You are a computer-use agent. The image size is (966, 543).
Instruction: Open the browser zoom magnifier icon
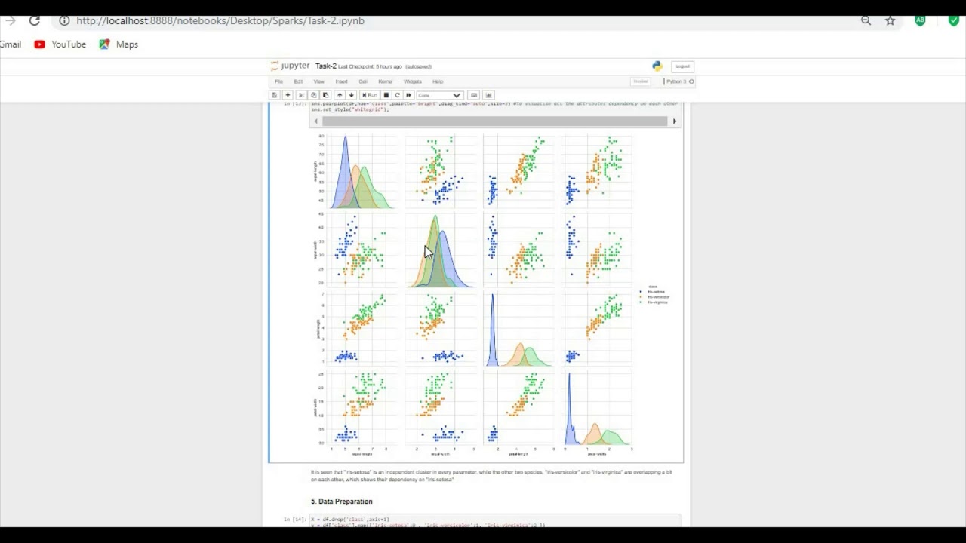pos(866,20)
